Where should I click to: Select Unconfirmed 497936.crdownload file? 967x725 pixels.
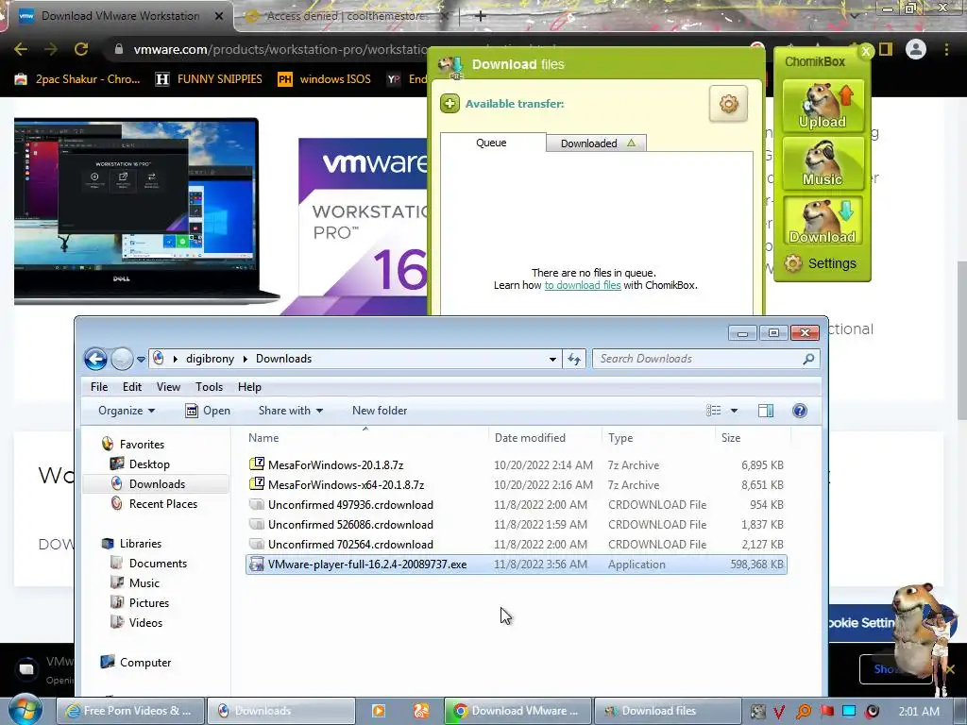[517, 504]
